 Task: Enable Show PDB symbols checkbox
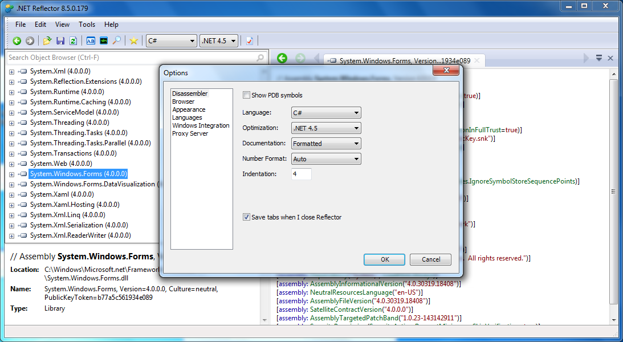pyautogui.click(x=246, y=95)
